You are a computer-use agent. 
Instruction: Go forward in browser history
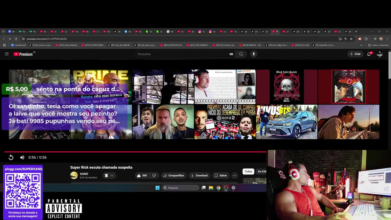tap(10, 39)
